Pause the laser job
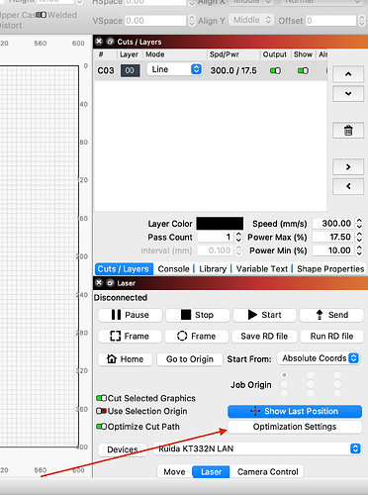The image size is (368, 495). click(130, 315)
